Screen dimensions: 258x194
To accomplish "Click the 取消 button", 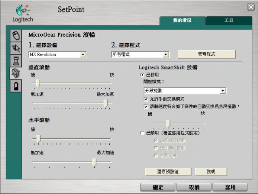I will [194, 188].
